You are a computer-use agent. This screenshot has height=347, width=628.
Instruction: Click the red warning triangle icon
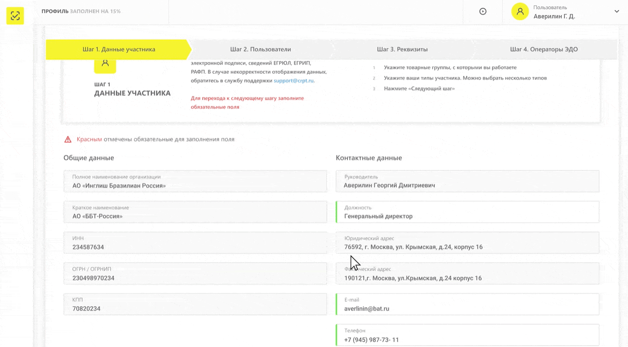click(x=68, y=139)
